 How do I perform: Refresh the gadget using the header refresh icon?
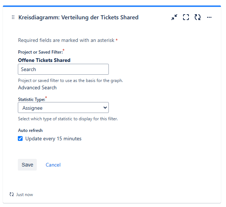click(x=198, y=17)
